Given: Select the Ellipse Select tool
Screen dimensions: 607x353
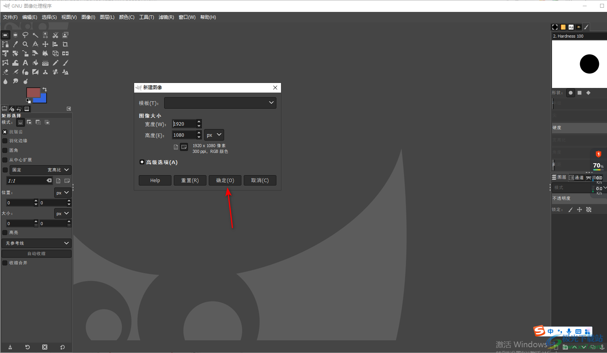Looking at the screenshot, I should point(15,35).
